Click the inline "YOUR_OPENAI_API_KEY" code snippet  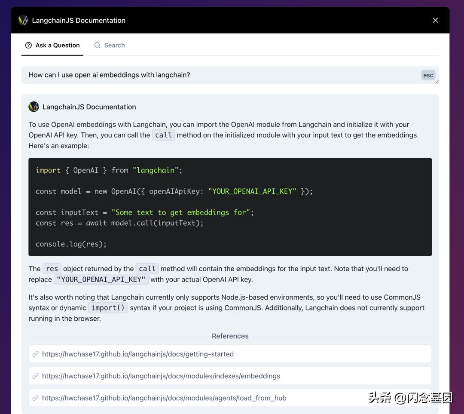point(101,279)
